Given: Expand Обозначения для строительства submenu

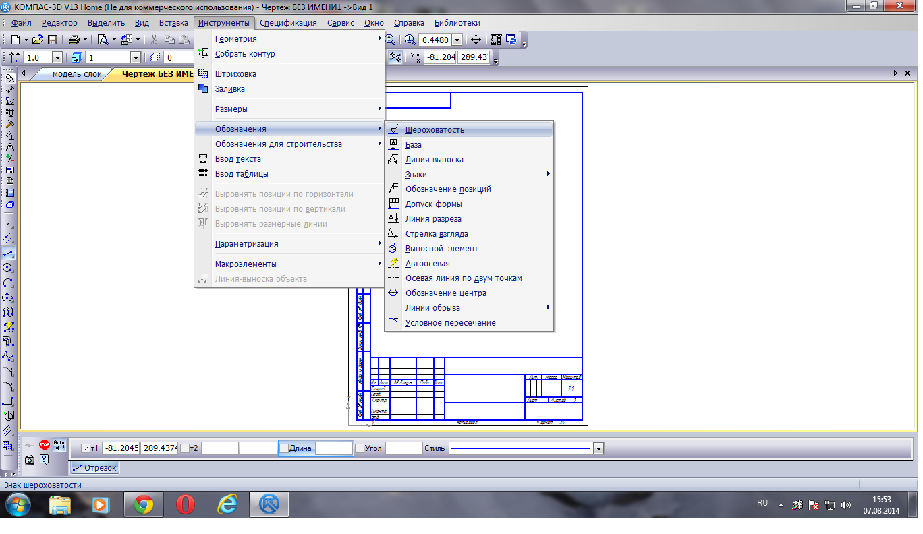Looking at the screenshot, I should (x=289, y=144).
